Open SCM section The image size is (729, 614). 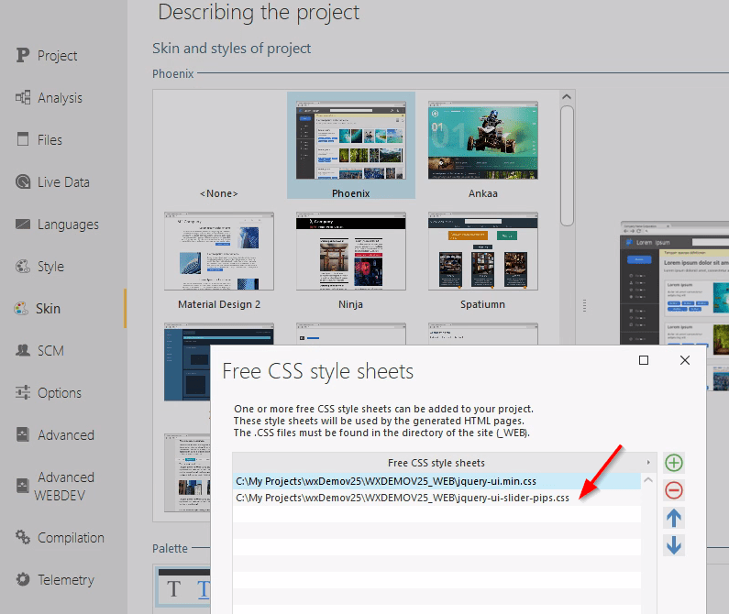[50, 351]
